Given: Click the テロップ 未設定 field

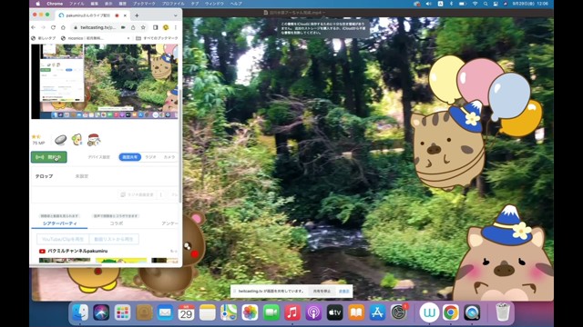Looking at the screenshot, I should tap(105, 176).
